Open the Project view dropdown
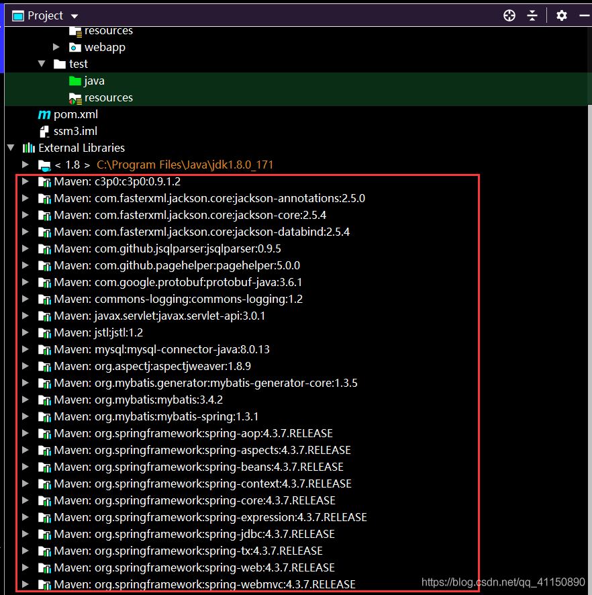 tap(74, 16)
